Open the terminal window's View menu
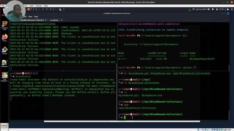 [30, 16]
